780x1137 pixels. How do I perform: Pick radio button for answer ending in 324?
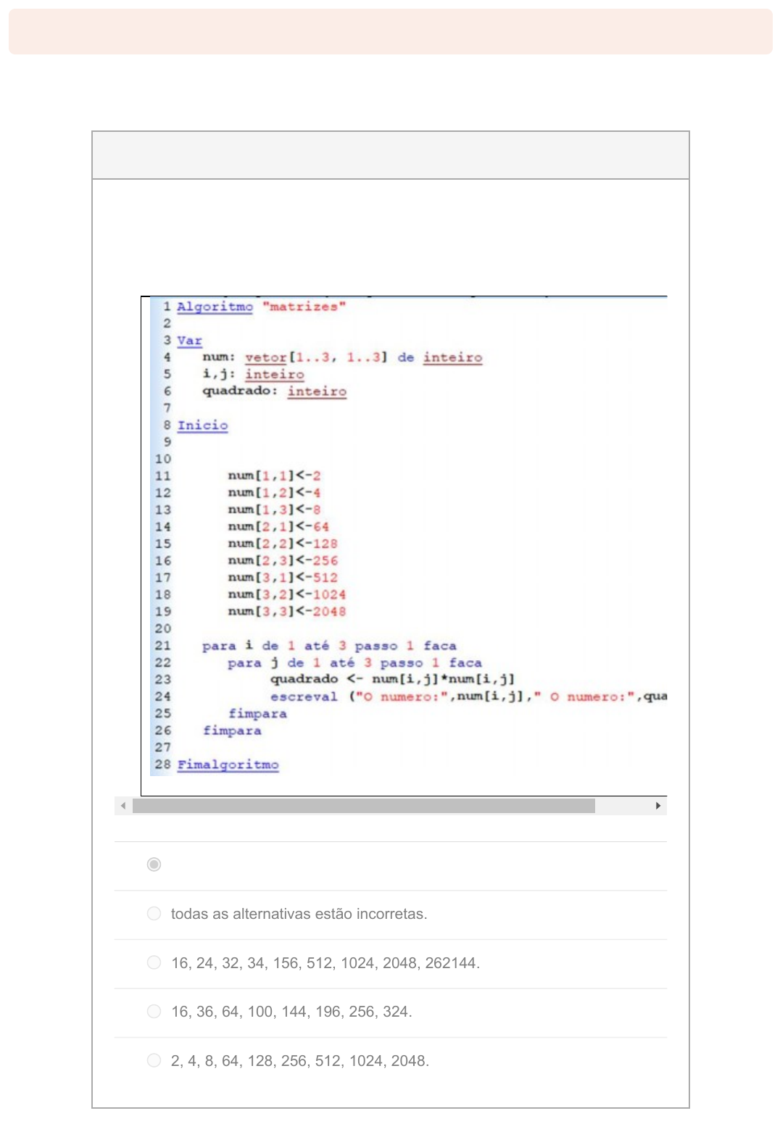tap(154, 1012)
